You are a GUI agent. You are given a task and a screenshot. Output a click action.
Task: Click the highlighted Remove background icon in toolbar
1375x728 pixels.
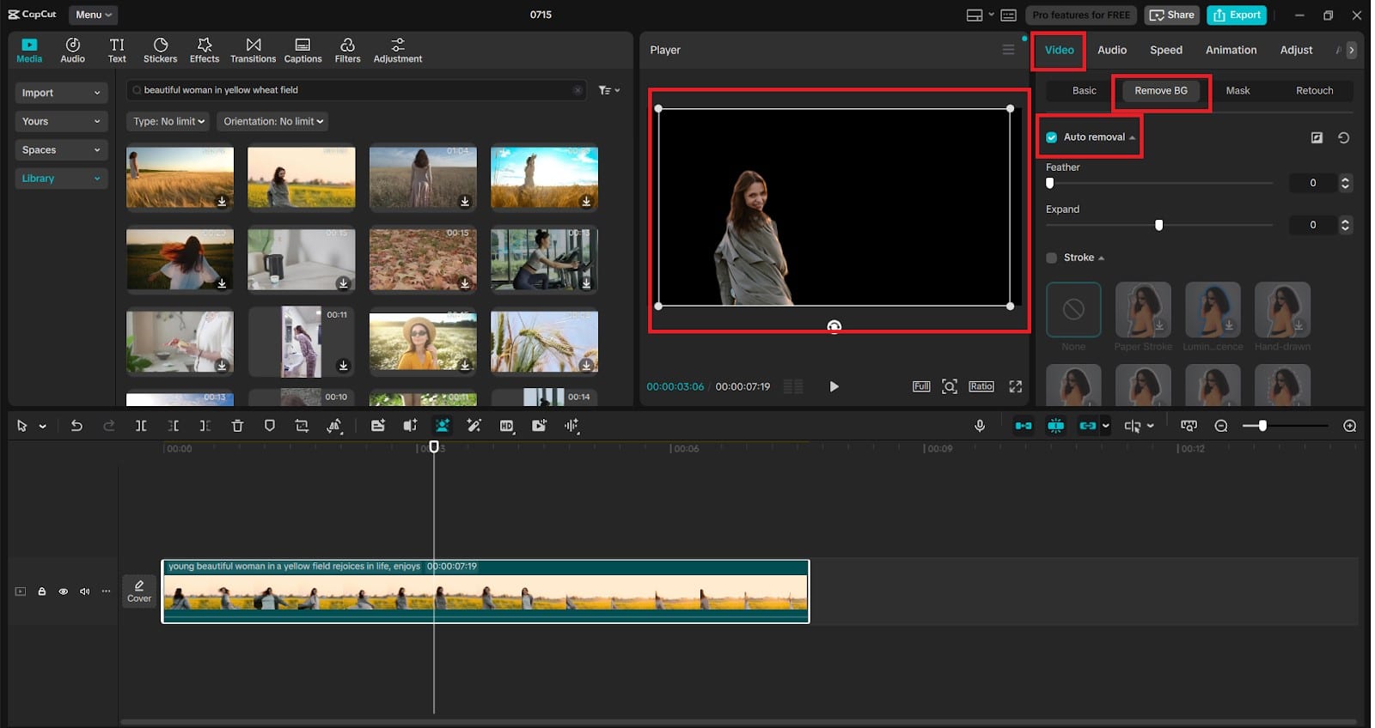pos(442,426)
